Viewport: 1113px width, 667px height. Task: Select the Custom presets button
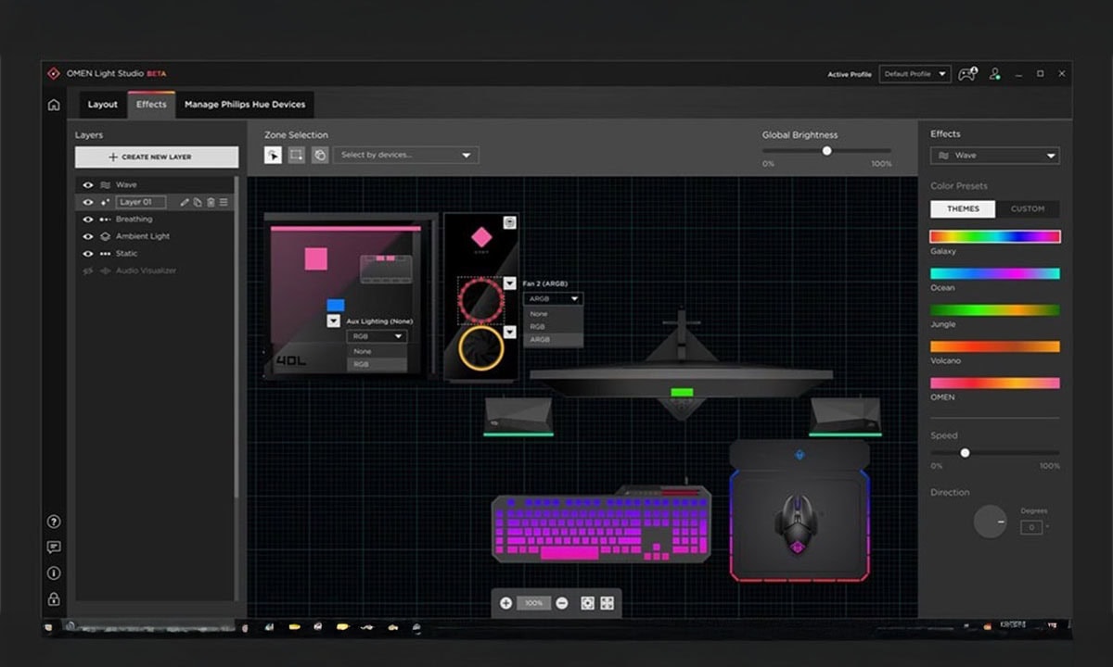[1027, 208]
